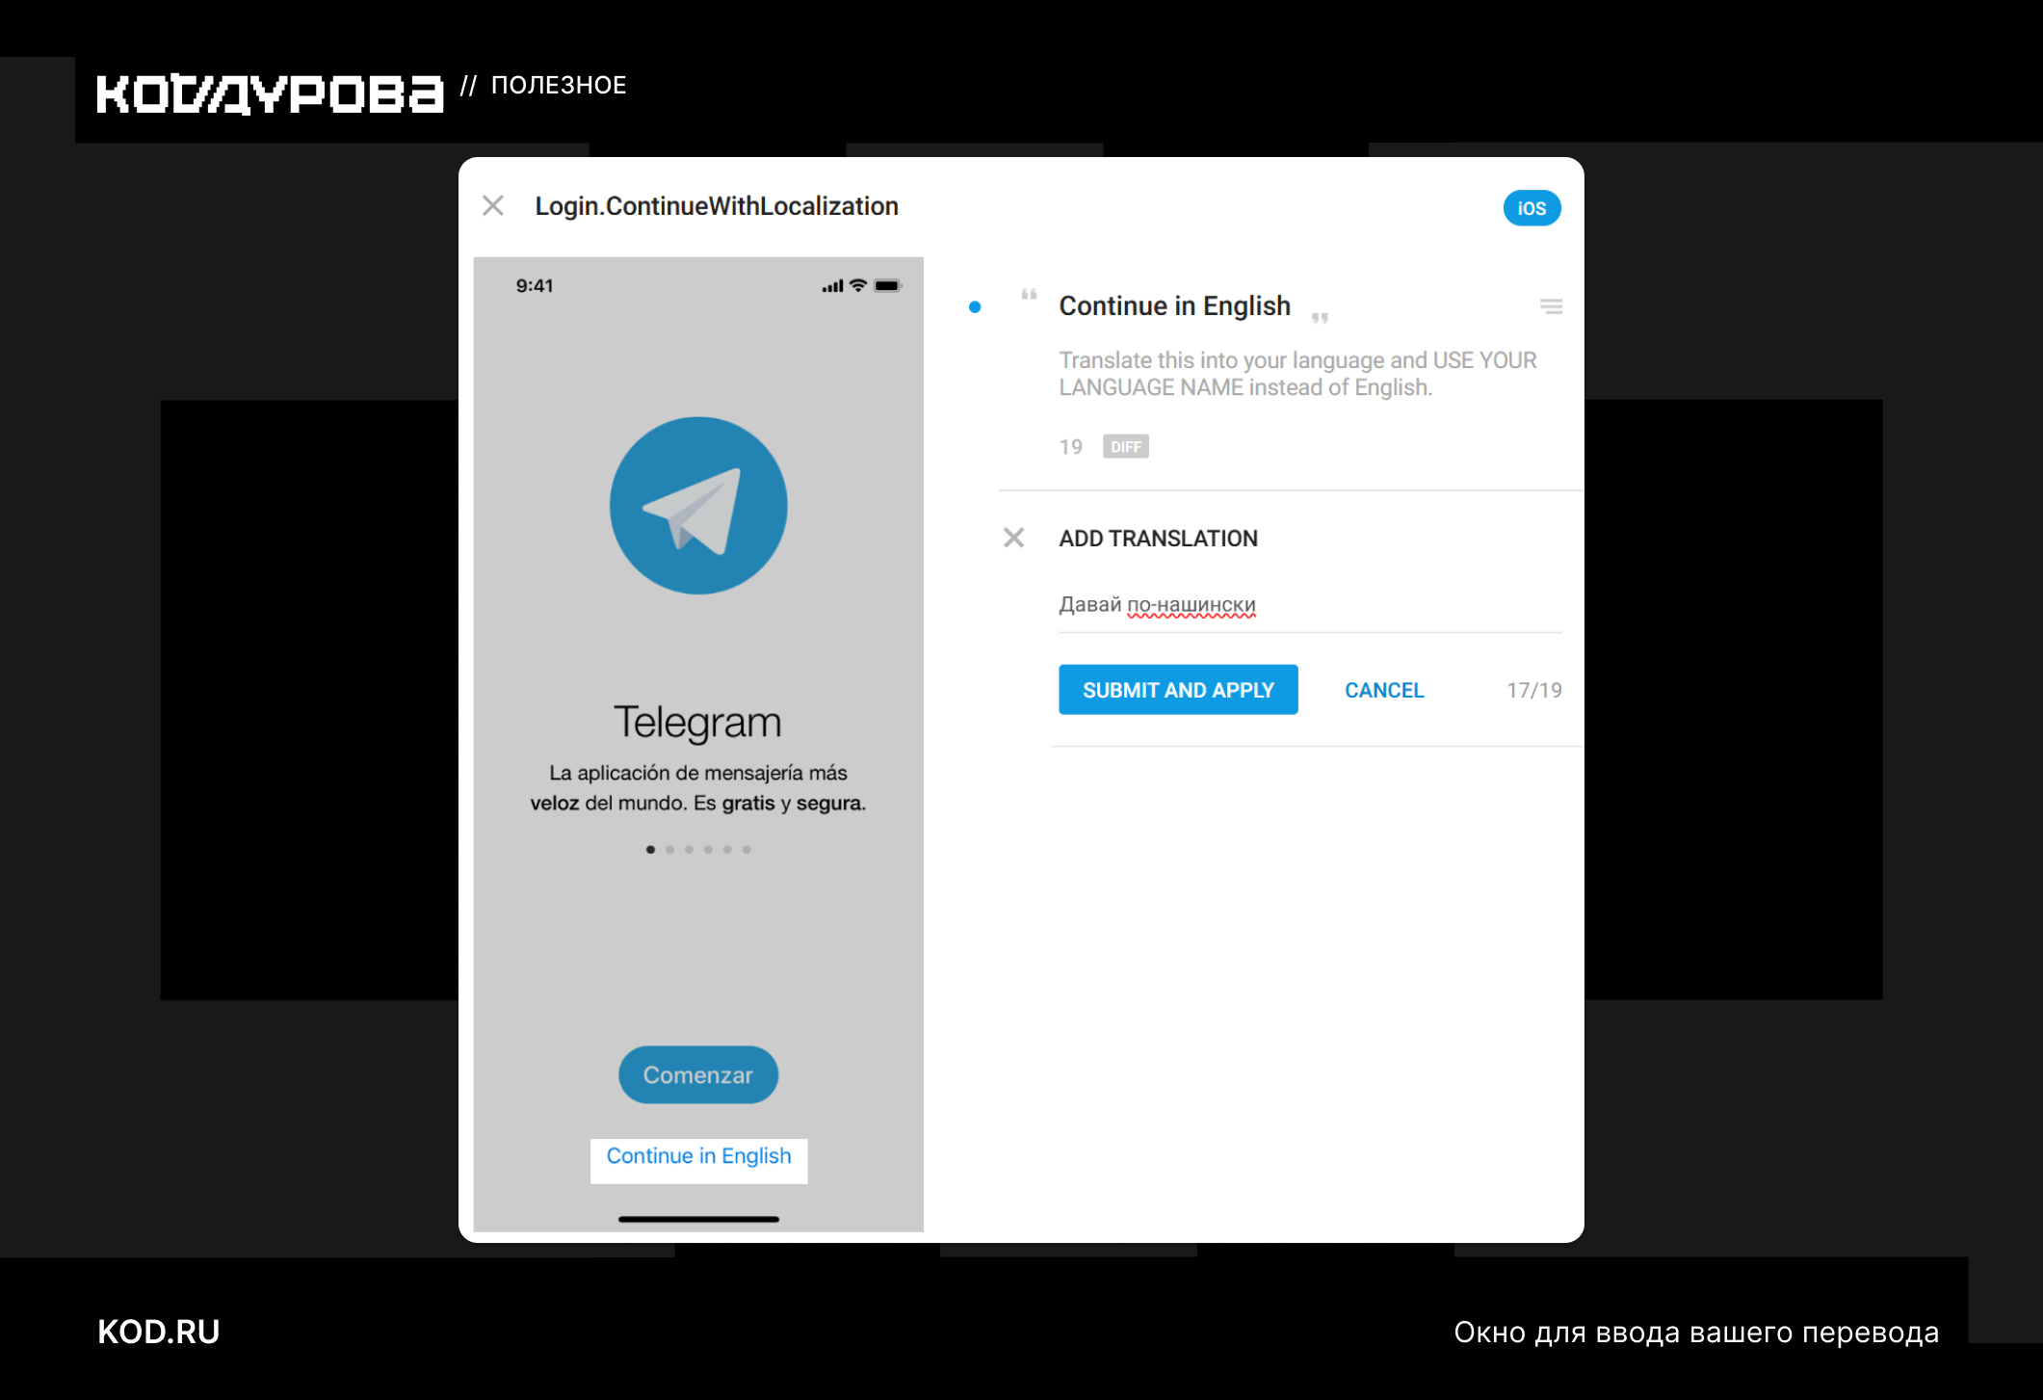
Task: Click the Telegram paper plane logo
Action: tap(698, 506)
